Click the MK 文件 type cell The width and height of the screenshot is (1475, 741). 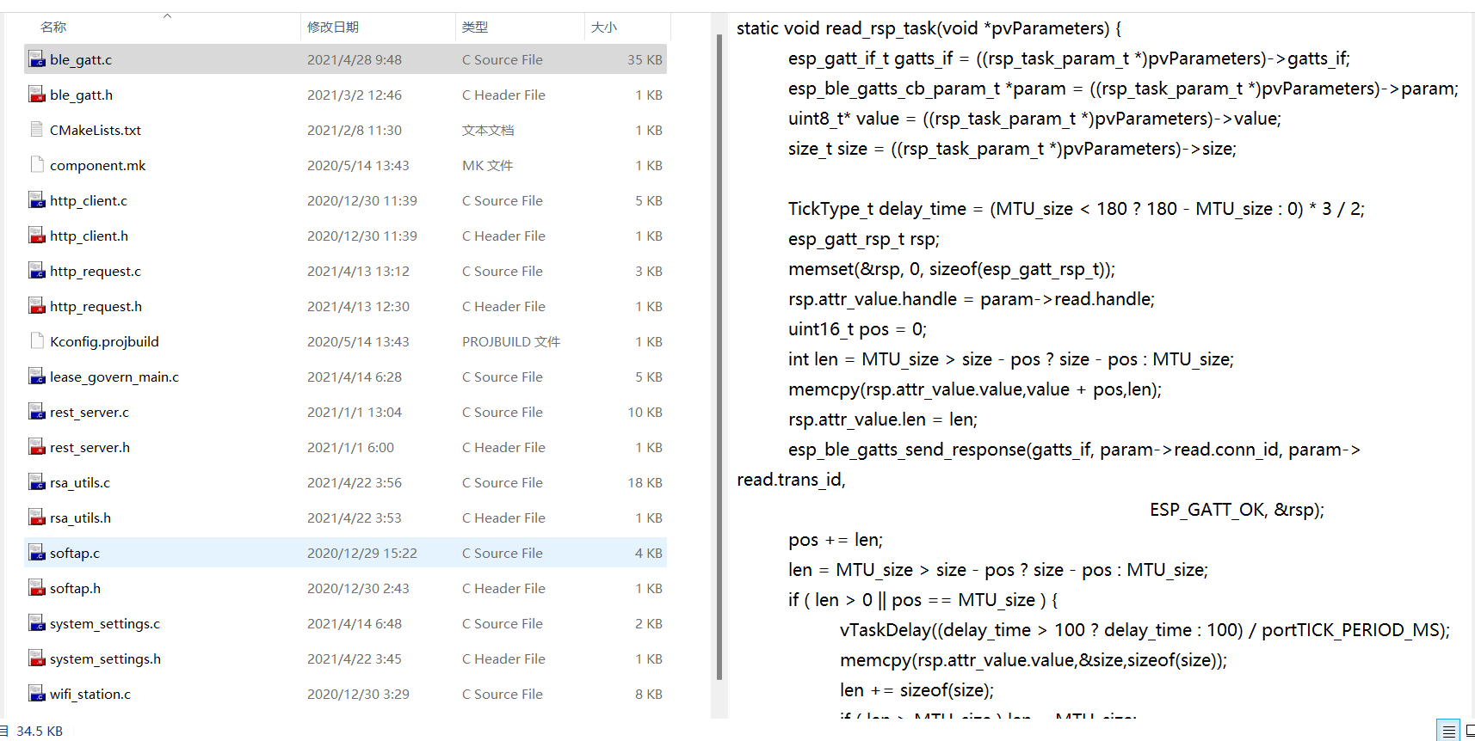pyautogui.click(x=487, y=165)
